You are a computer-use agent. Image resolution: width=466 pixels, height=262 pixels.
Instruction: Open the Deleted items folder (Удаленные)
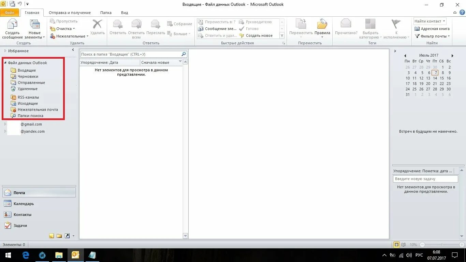click(x=28, y=89)
